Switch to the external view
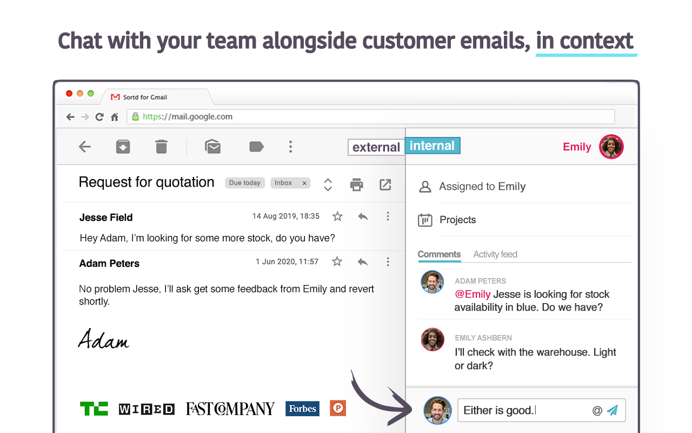 click(376, 147)
